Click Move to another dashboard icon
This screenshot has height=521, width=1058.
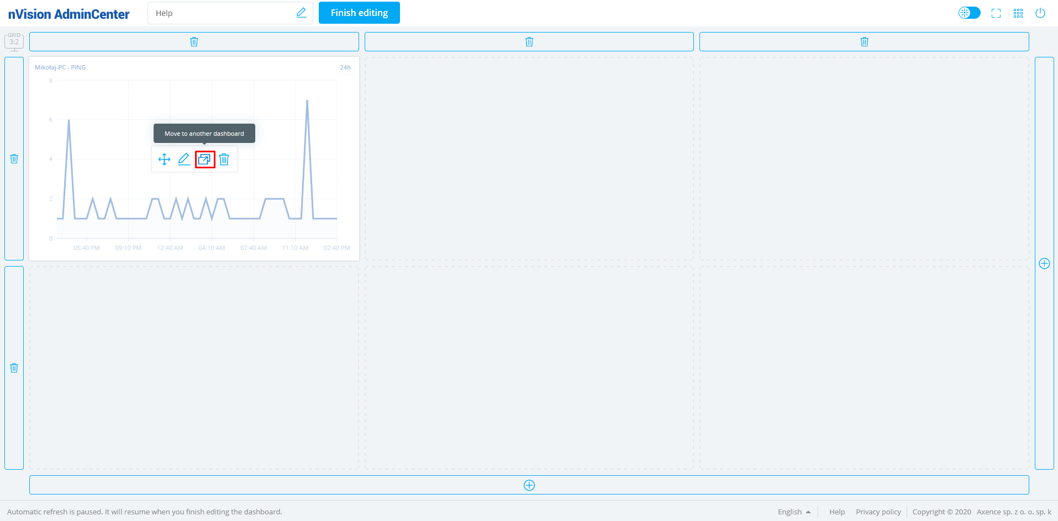pyautogui.click(x=204, y=160)
